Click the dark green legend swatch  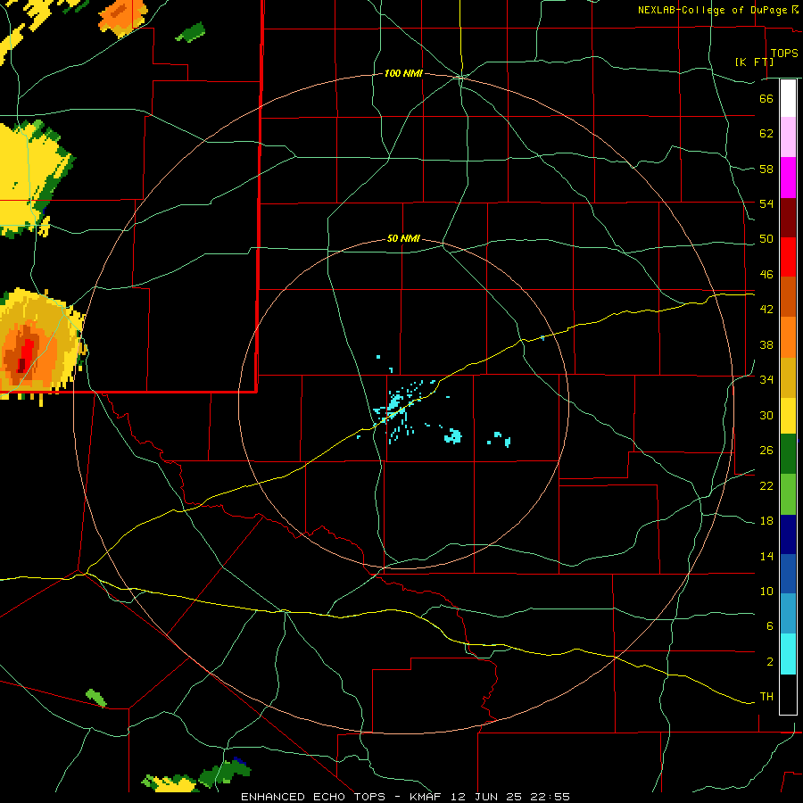[x=788, y=454]
